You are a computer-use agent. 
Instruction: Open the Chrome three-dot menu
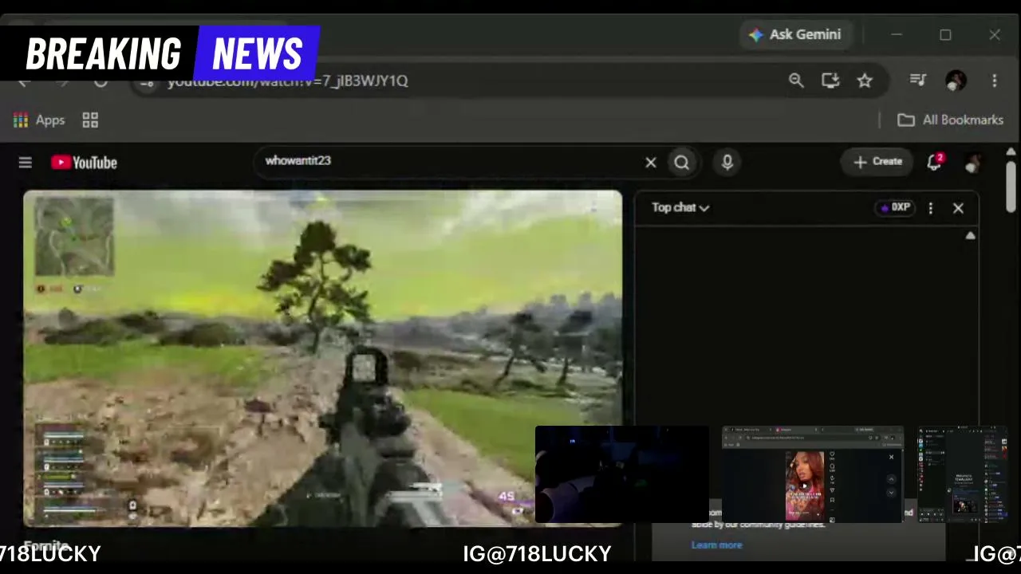(x=994, y=81)
